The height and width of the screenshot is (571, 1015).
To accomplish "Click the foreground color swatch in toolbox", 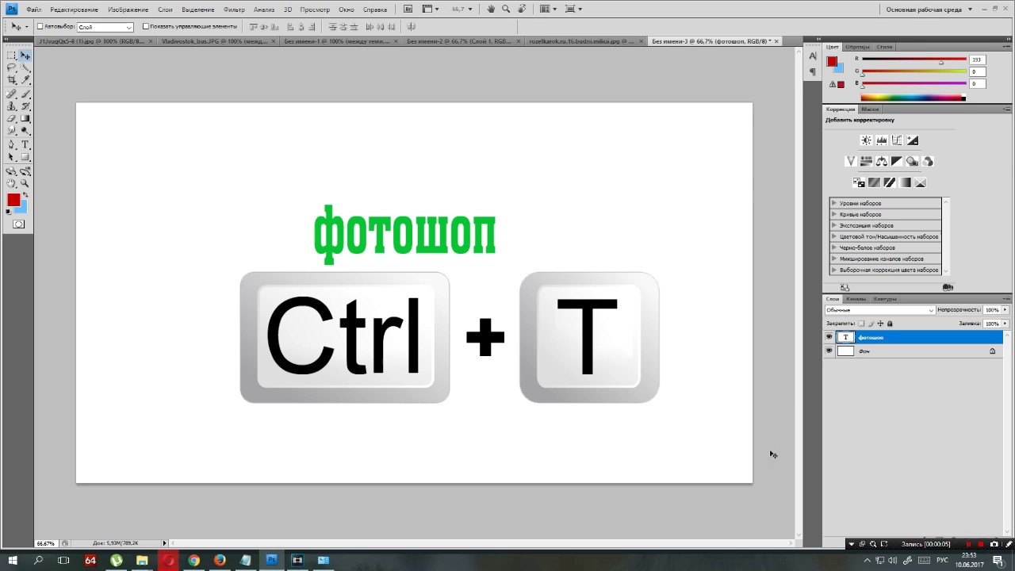I will [x=13, y=201].
